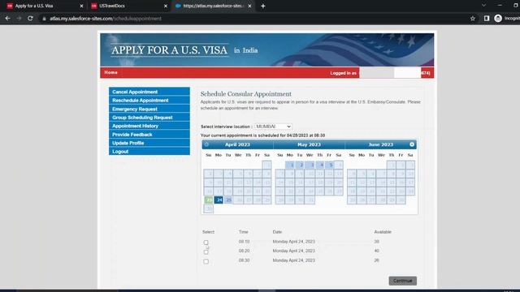Click the current appointment scheduled notice
Viewport: 520px width, 292px height.
point(262,135)
